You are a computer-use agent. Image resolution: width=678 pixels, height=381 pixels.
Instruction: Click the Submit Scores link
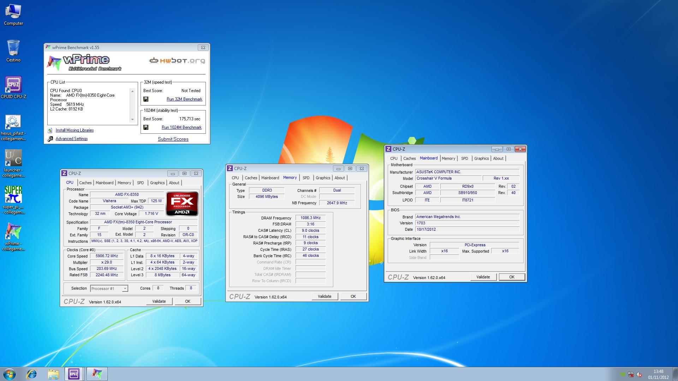click(x=173, y=139)
